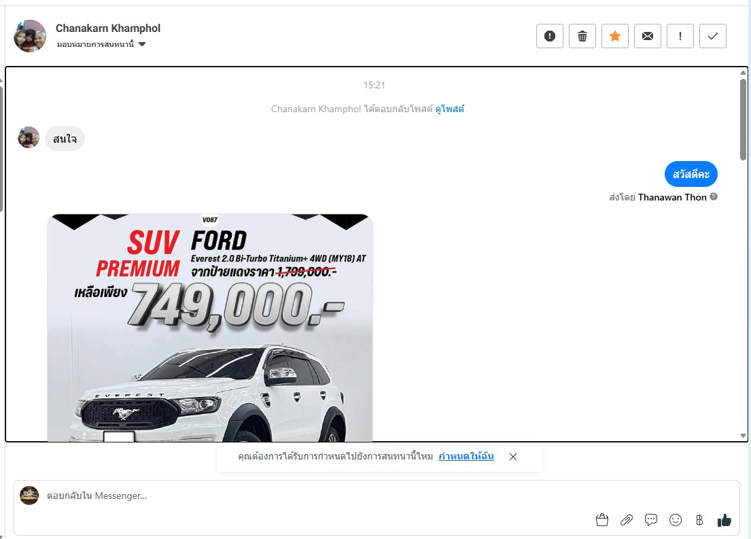Toggle the orange star follow-up icon
The image size is (751, 539).
[615, 36]
